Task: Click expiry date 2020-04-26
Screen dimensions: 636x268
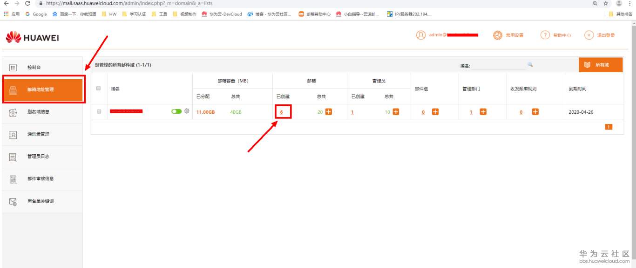Action: pos(581,112)
